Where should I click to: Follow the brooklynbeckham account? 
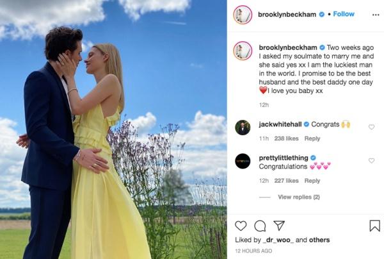click(344, 14)
